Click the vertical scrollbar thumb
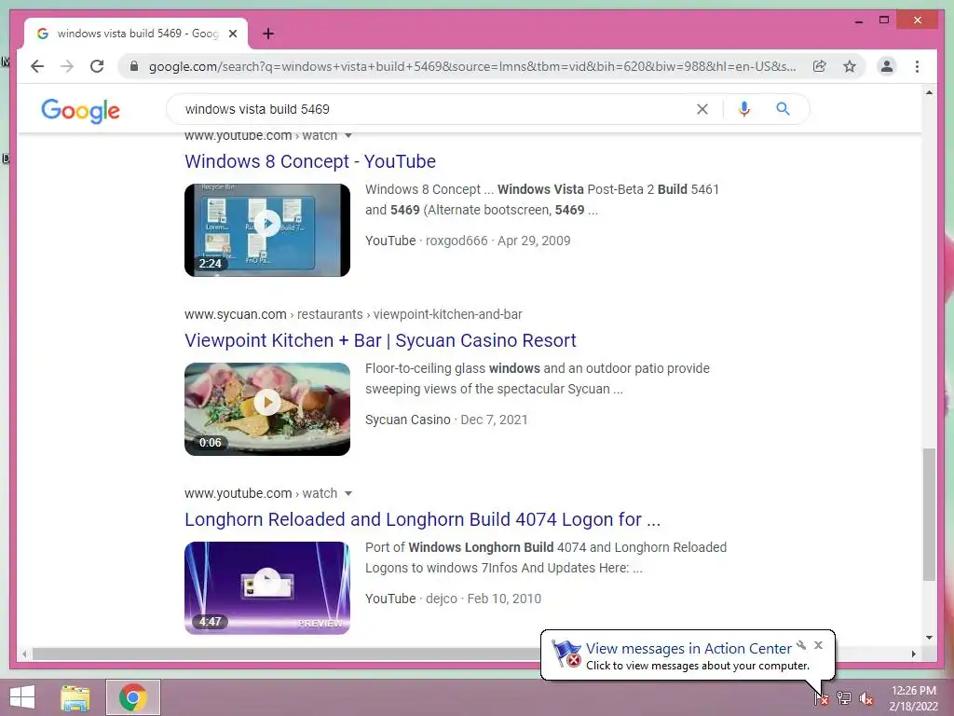 click(929, 515)
